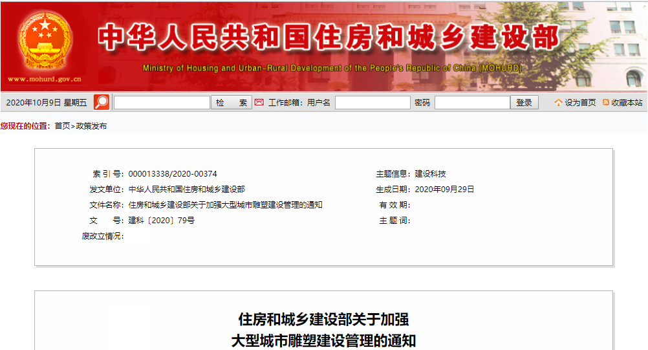648x350 pixels.
Task: Click the 有效期 label
Action: coord(394,205)
